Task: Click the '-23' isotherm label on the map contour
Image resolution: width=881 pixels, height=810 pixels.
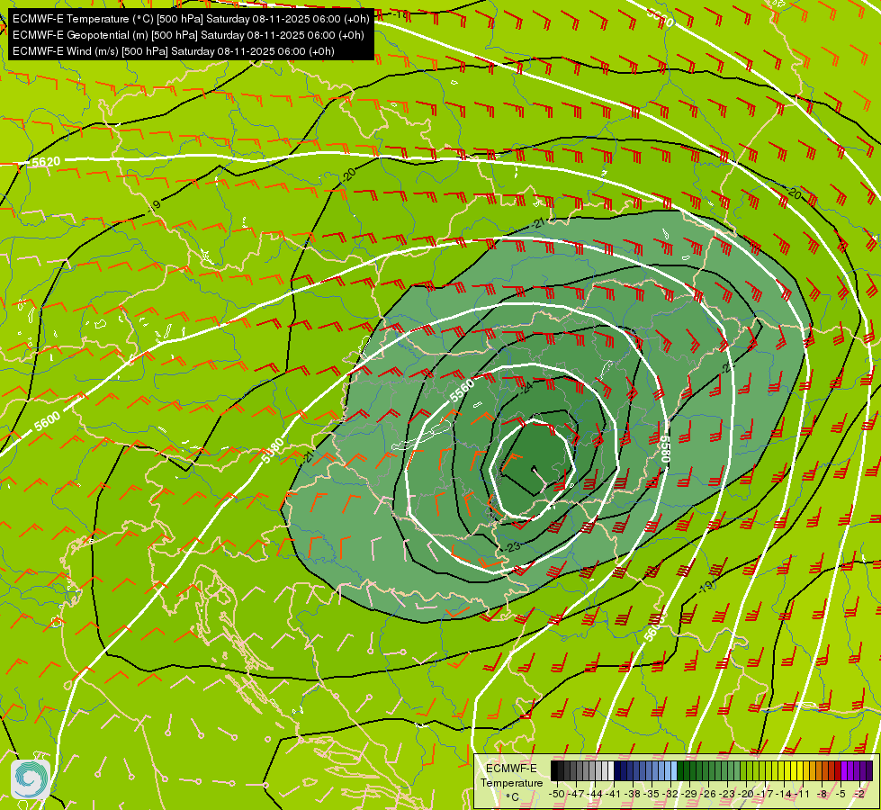Action: 511,546
